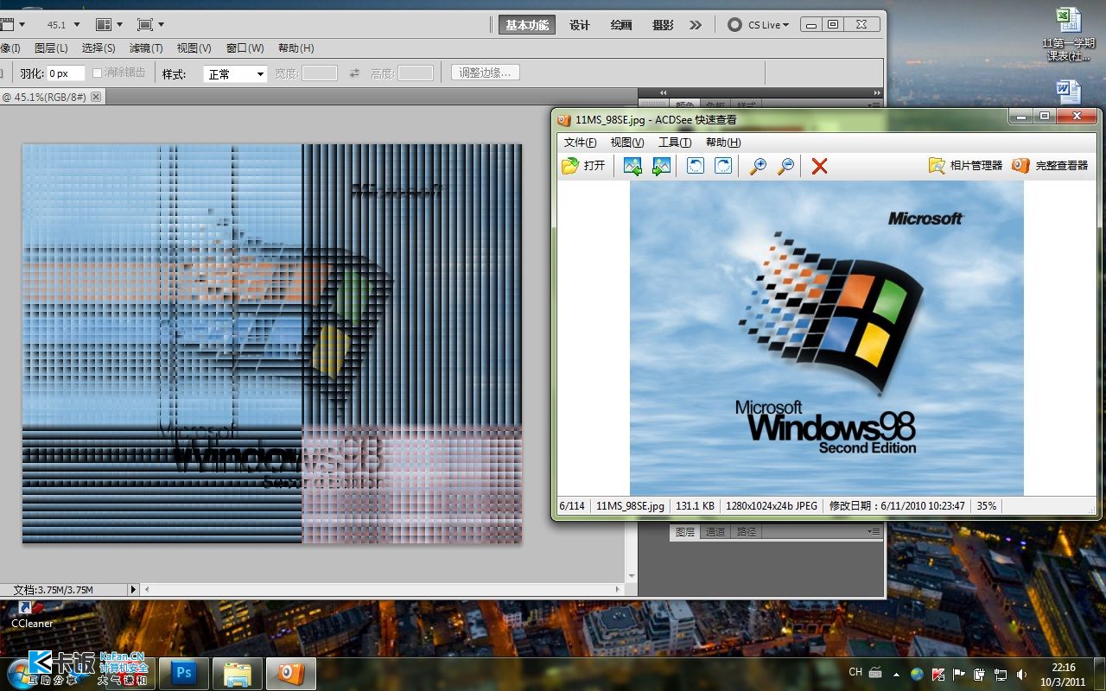Open ACDSee 工具(T) menu
Image resolution: width=1106 pixels, height=691 pixels.
coord(675,143)
